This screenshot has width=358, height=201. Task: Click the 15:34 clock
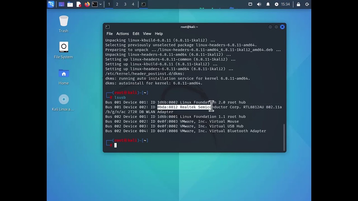[285, 4]
